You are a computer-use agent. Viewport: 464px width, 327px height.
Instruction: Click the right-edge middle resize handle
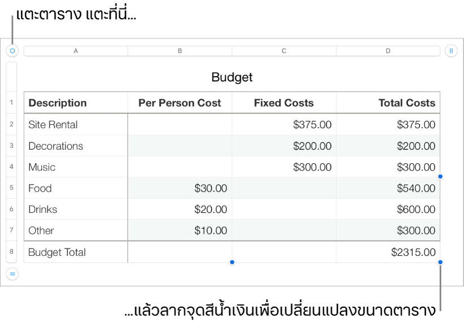[x=440, y=177]
